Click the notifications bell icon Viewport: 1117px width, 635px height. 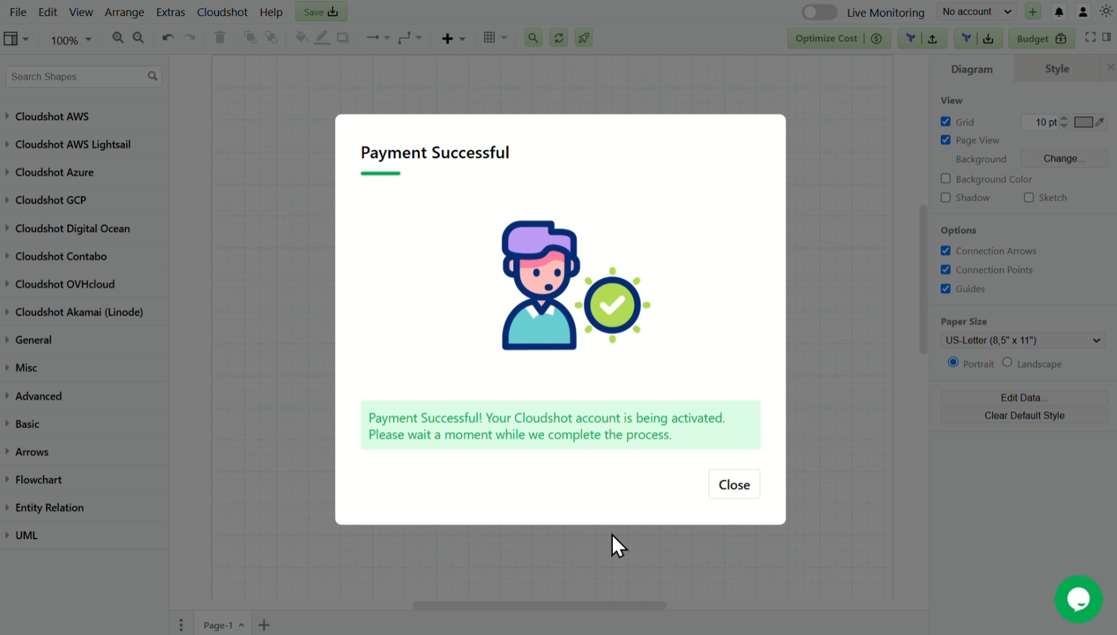tap(1059, 12)
